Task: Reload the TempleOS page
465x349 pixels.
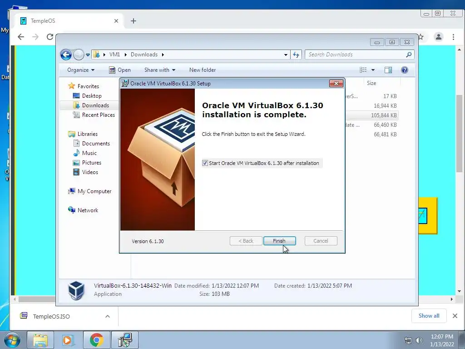Action: 50,37
